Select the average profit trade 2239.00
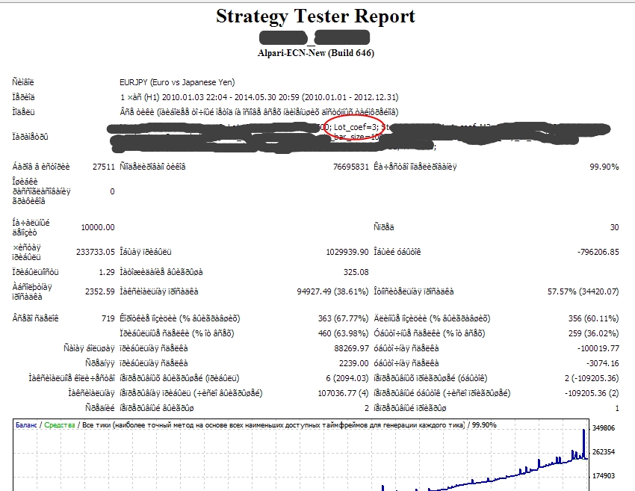 tap(354, 363)
